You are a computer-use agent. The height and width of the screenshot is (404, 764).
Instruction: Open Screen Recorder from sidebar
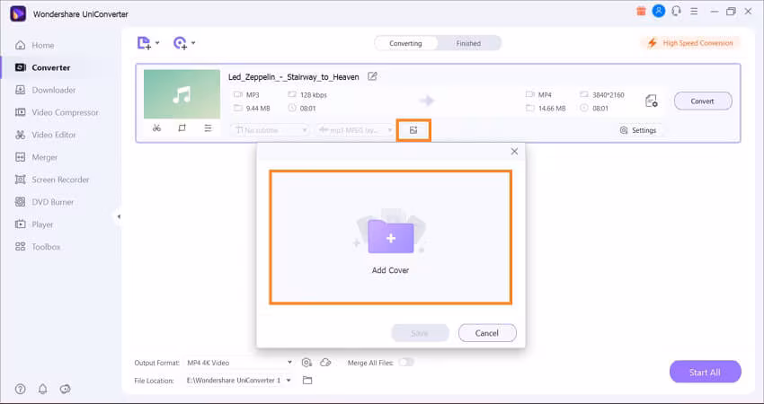(52, 180)
